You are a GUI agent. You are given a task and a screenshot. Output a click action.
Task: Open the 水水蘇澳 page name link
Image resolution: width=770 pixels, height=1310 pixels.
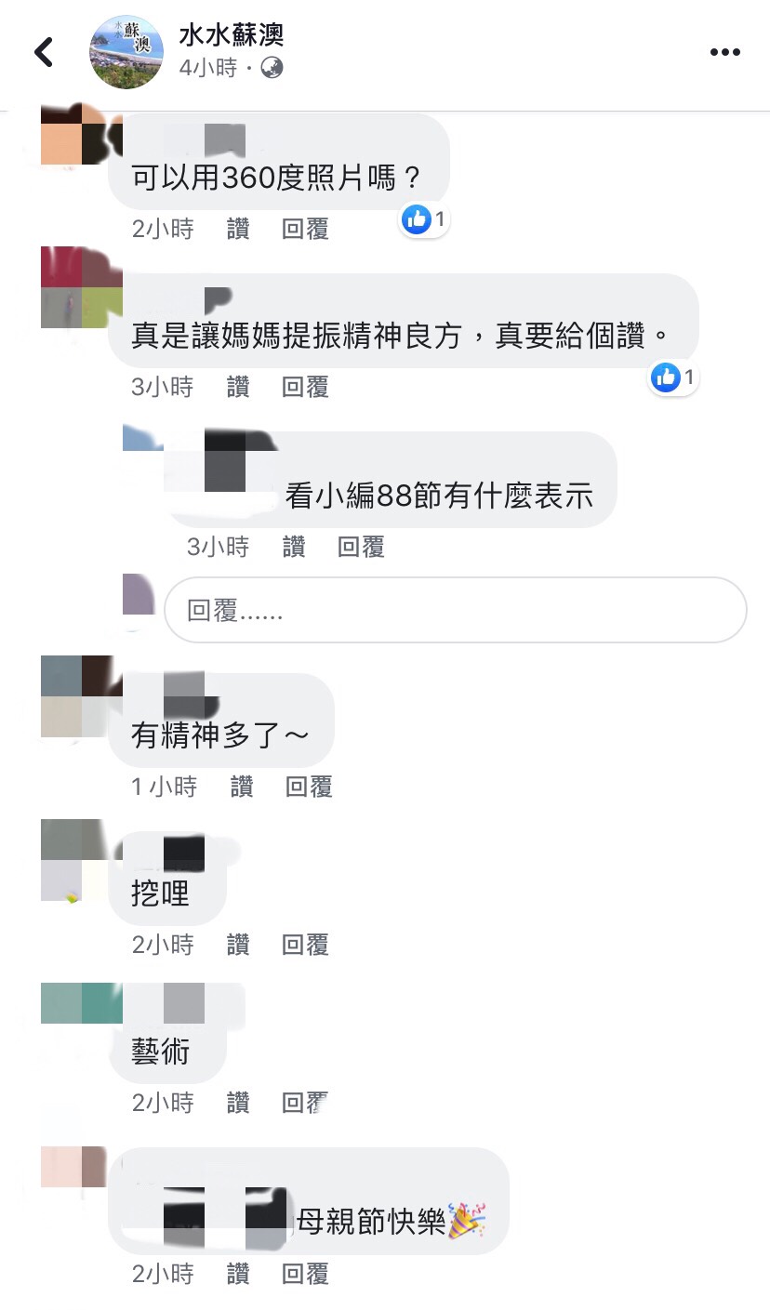(x=231, y=34)
